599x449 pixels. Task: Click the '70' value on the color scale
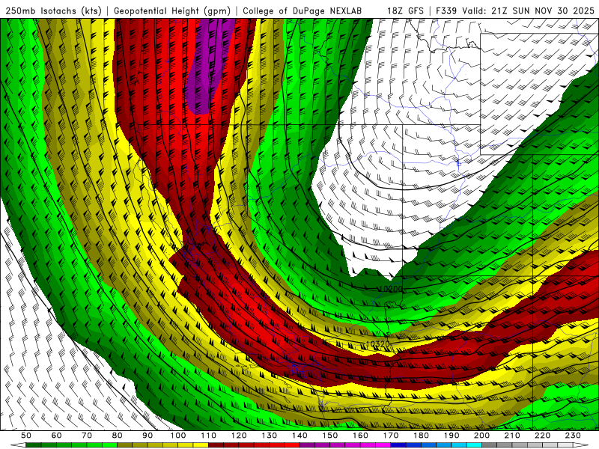pyautogui.click(x=87, y=436)
